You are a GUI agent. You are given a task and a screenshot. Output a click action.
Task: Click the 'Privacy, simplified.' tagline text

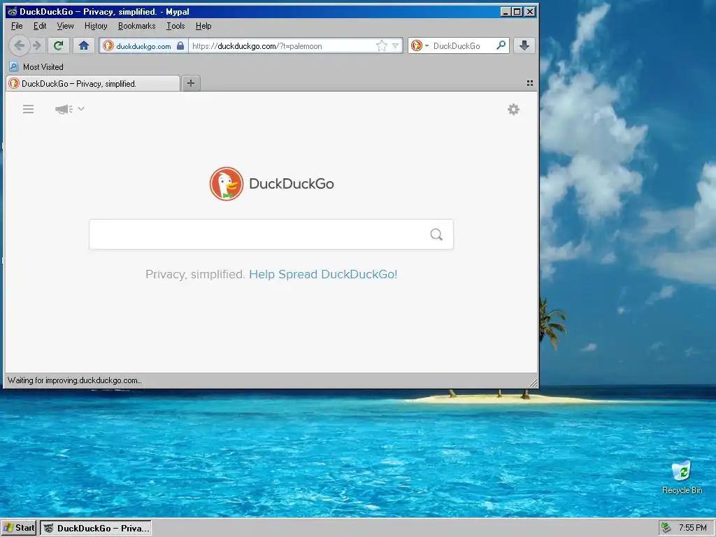coord(196,274)
